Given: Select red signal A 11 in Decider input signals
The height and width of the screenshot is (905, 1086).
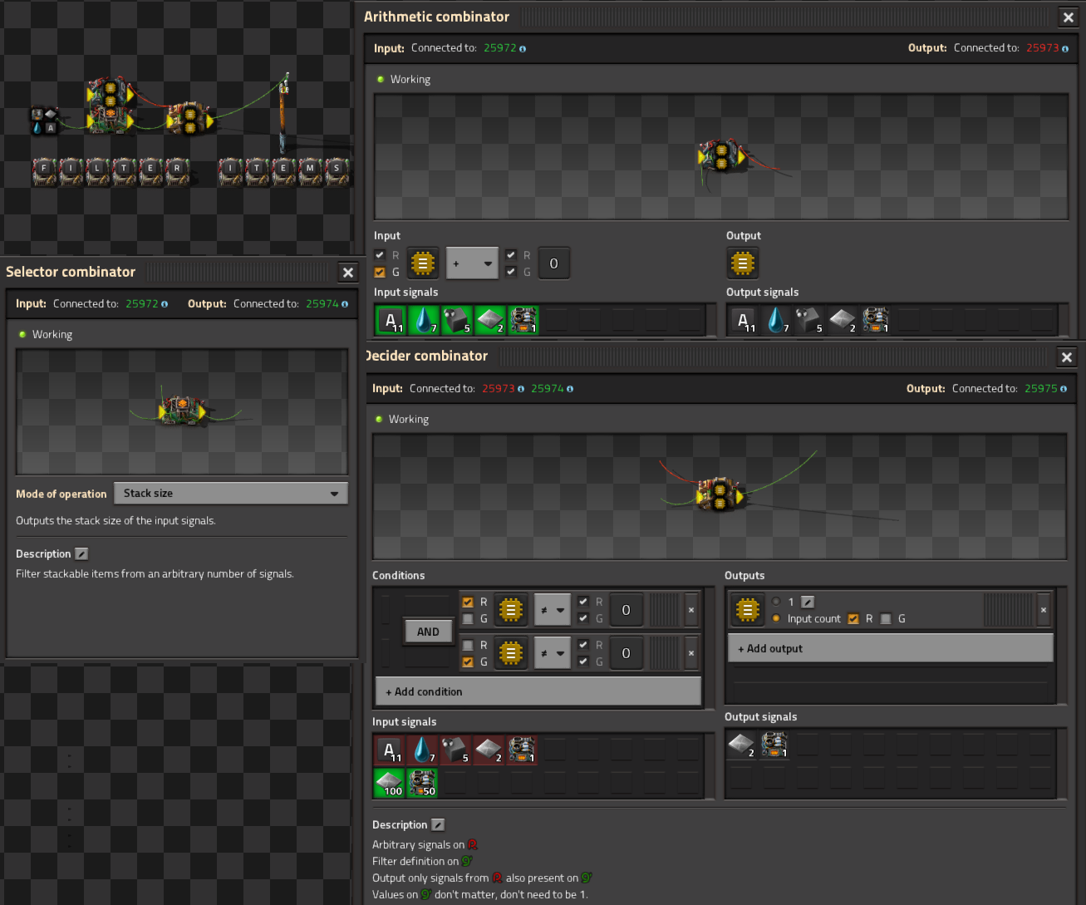Looking at the screenshot, I should (x=389, y=750).
